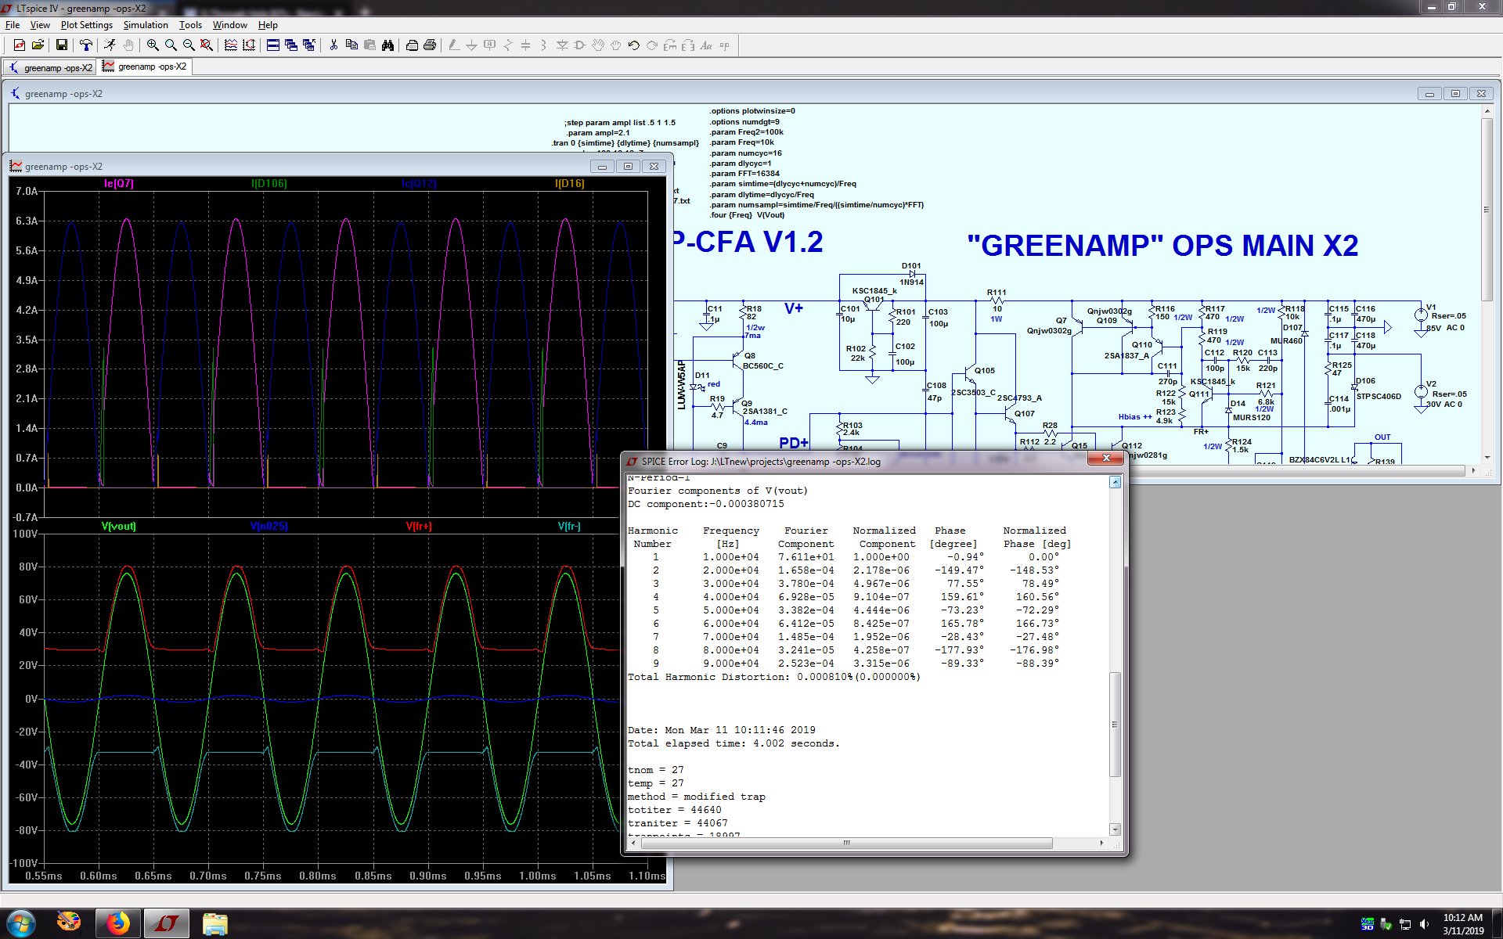Open the Tools menu
This screenshot has width=1503, height=939.
tap(190, 25)
